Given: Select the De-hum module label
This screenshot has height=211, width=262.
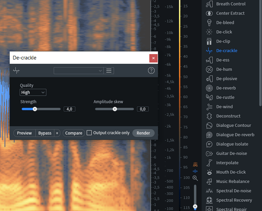Looking at the screenshot, I should coord(224,70).
